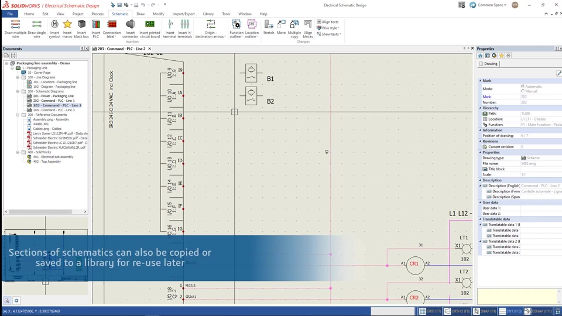This screenshot has width=562, height=316.
Task: Select the Stretch tool
Action: point(269,28)
